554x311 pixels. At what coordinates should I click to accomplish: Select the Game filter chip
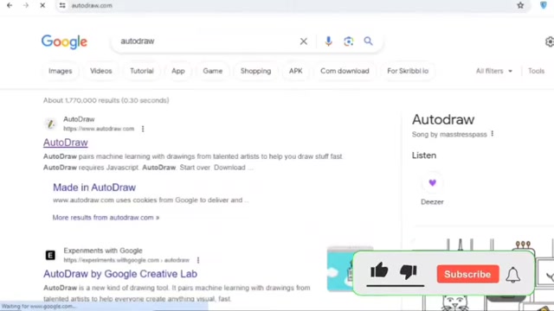tap(212, 71)
